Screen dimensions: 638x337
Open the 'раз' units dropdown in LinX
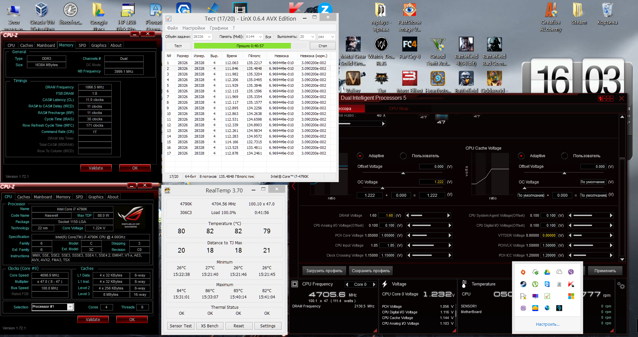point(326,37)
